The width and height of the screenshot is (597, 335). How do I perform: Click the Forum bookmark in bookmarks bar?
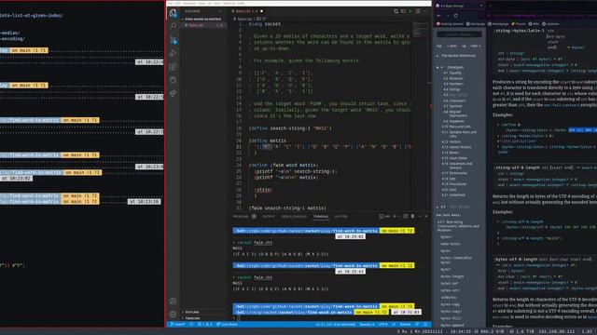click(x=519, y=24)
